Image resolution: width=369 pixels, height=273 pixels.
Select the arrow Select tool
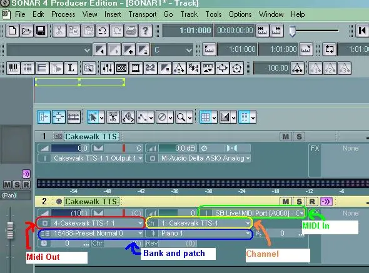pyautogui.click(x=93, y=117)
